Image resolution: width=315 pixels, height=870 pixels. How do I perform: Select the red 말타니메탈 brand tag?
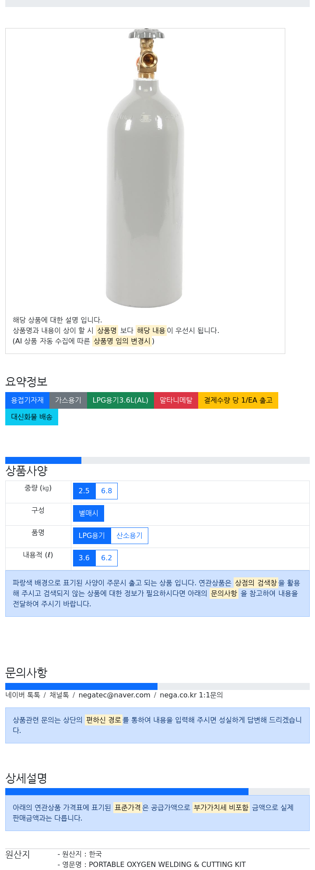point(176,400)
